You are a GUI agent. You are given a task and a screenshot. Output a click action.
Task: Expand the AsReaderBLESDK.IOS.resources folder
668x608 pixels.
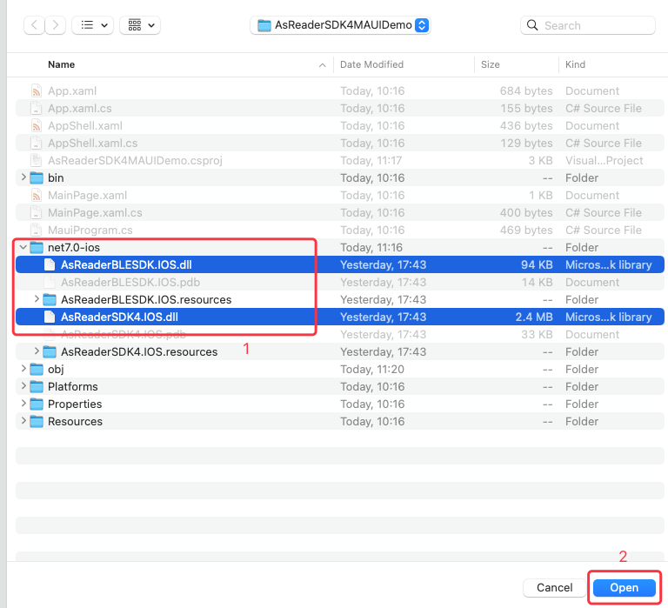coord(37,300)
